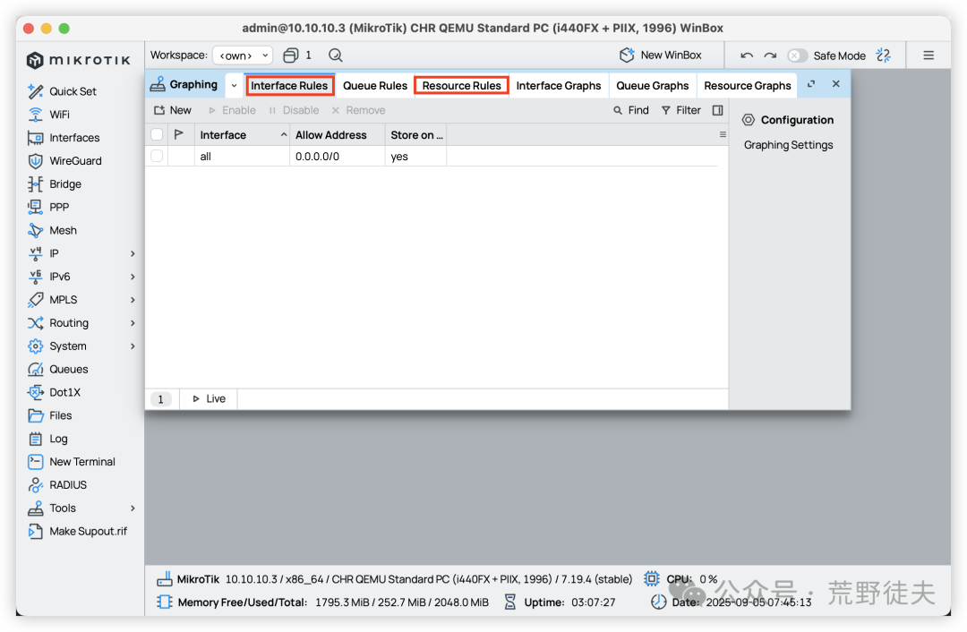Tick the header select-all checkbox
967x632 pixels.
pyautogui.click(x=157, y=134)
